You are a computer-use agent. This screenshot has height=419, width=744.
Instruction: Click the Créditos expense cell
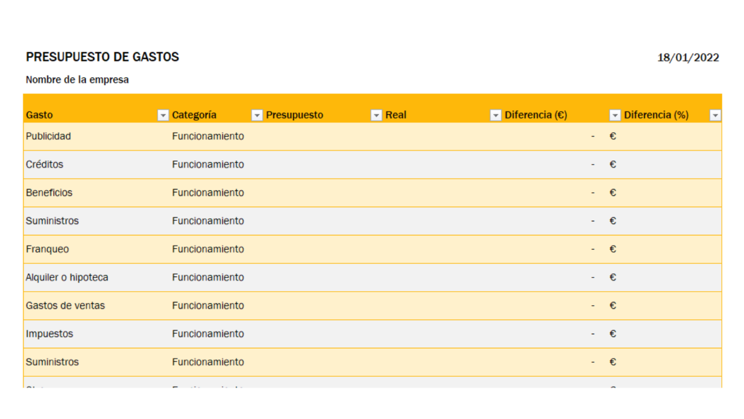click(x=45, y=165)
